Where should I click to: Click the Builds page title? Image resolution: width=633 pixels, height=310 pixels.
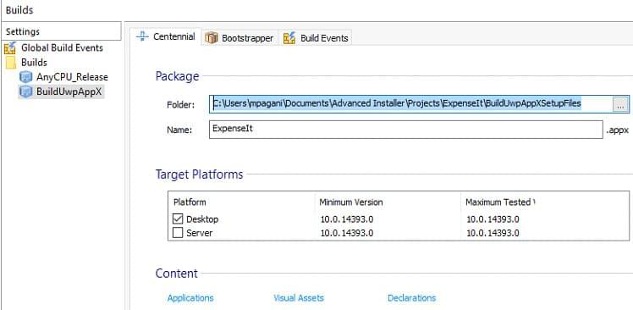[19, 10]
